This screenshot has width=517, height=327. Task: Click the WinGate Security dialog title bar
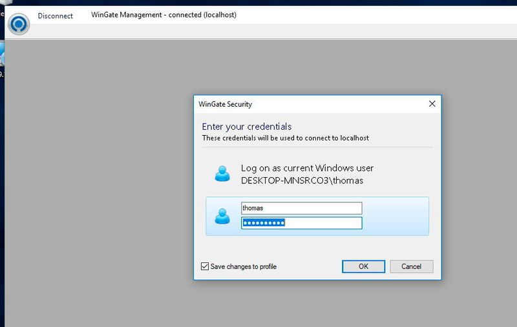pos(310,104)
